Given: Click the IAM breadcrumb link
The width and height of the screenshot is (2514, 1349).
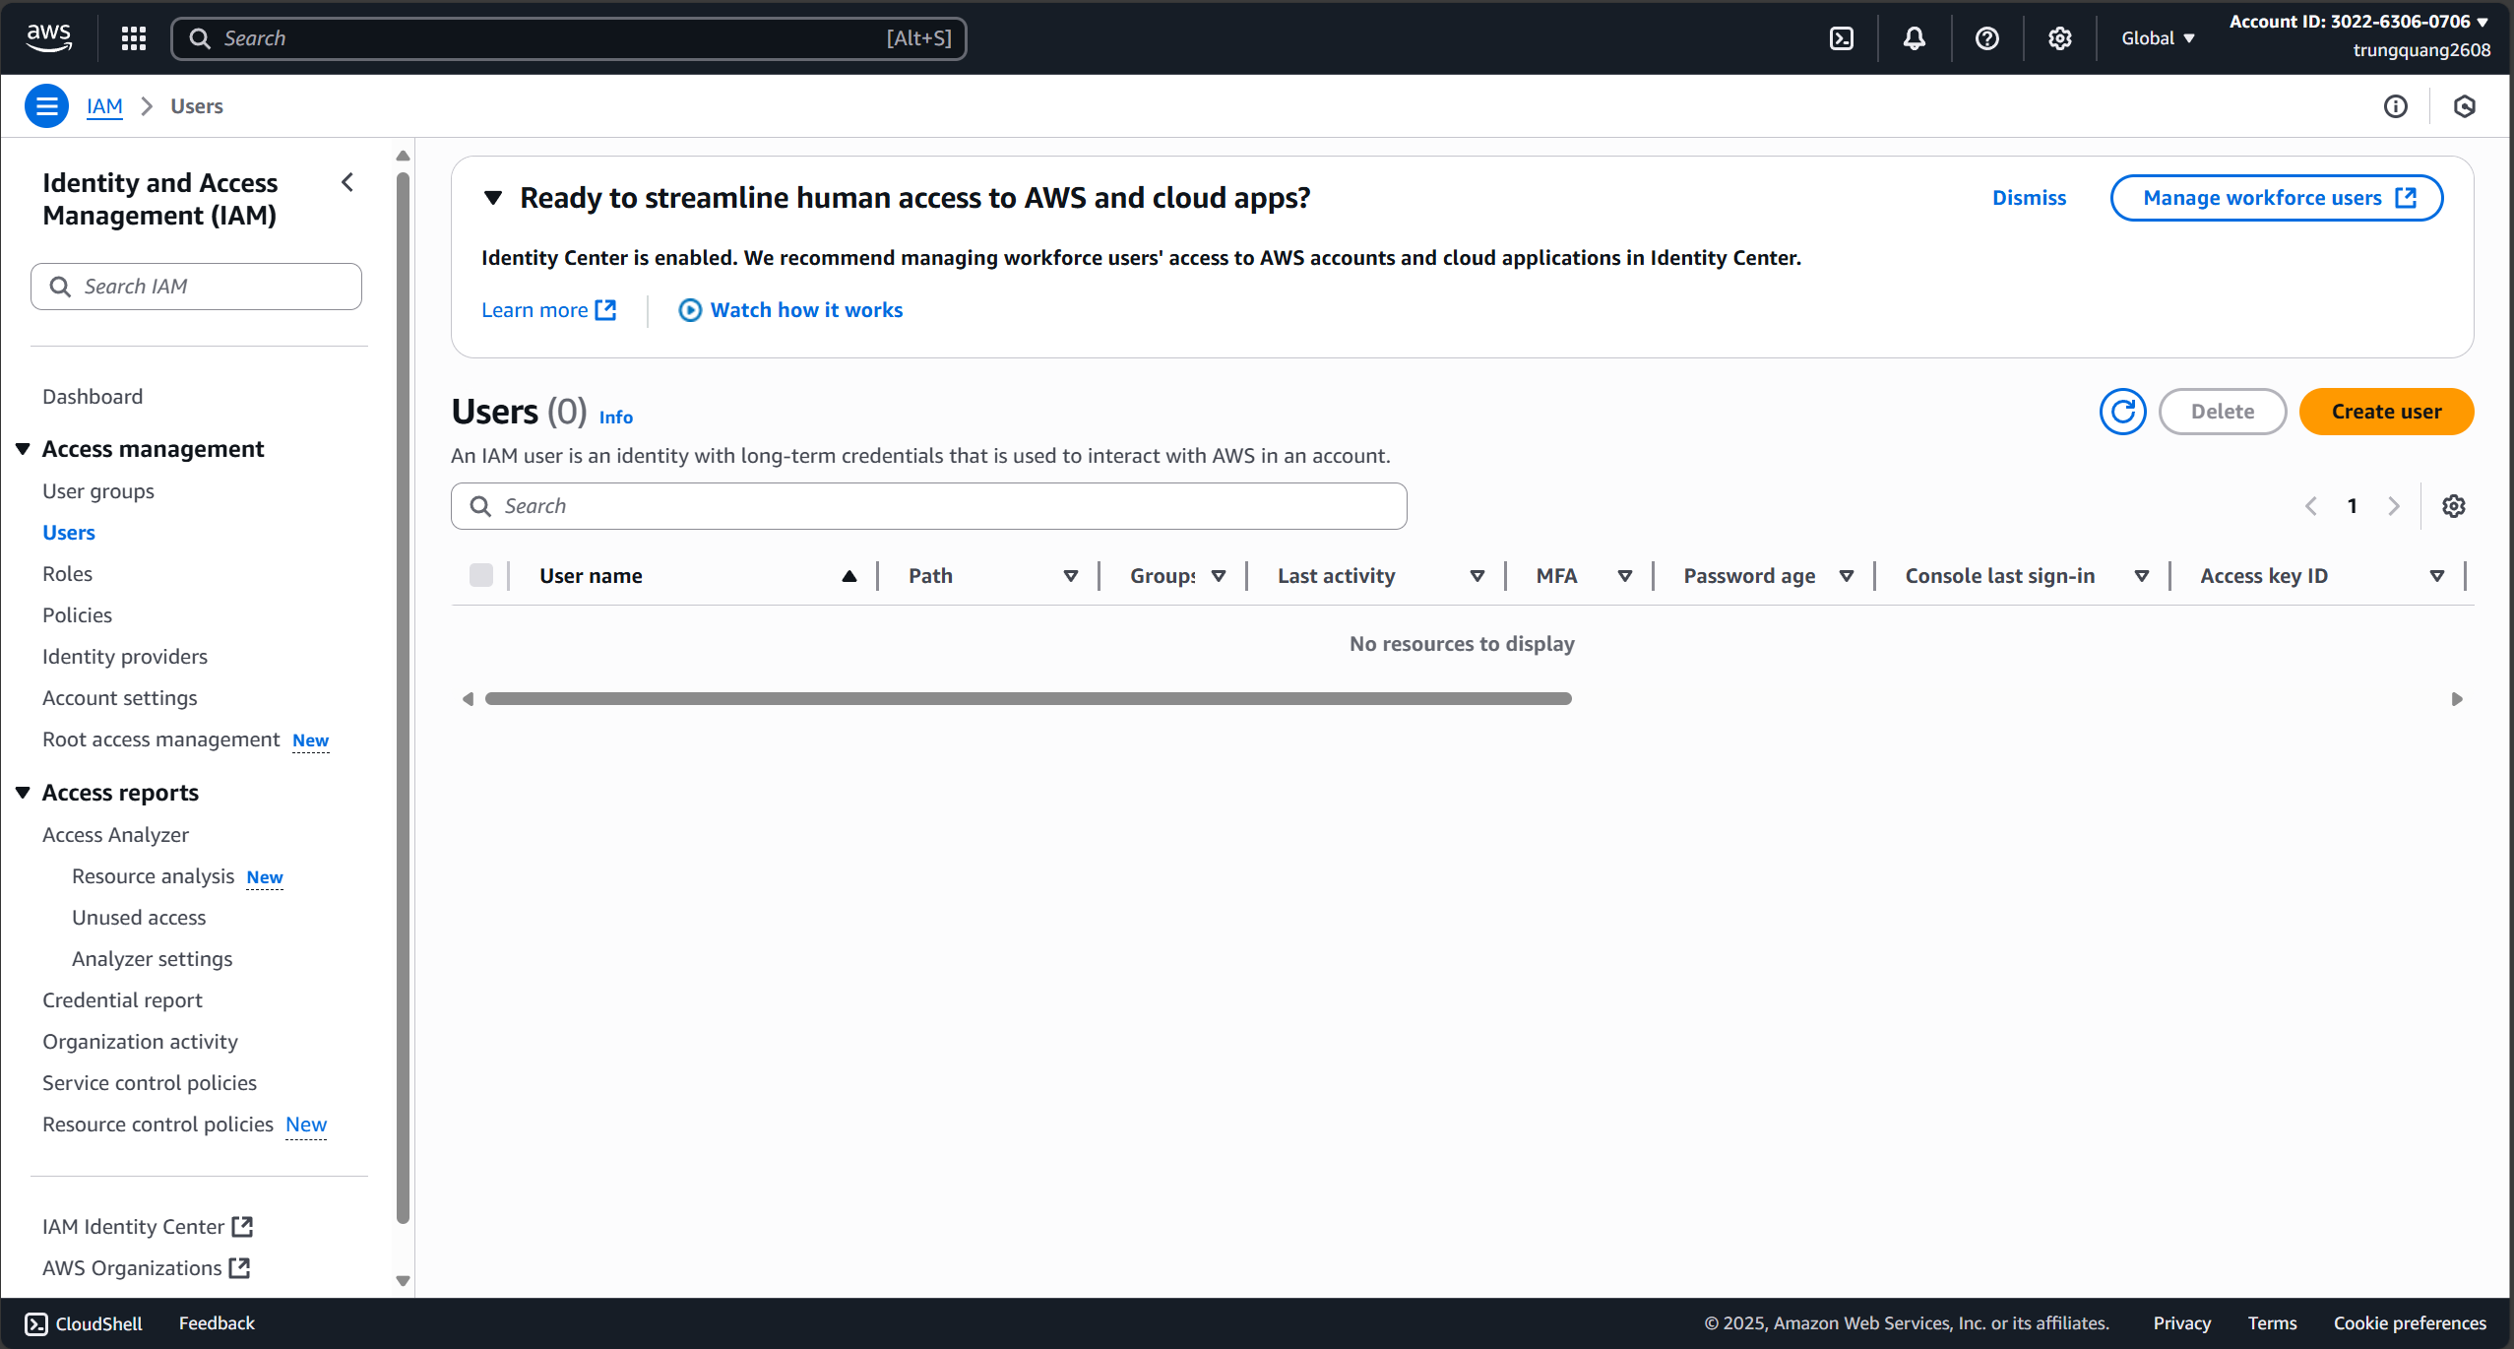Looking at the screenshot, I should point(104,106).
